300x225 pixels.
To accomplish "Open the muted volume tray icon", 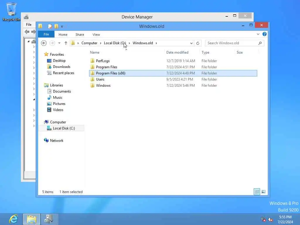I will [270, 220].
